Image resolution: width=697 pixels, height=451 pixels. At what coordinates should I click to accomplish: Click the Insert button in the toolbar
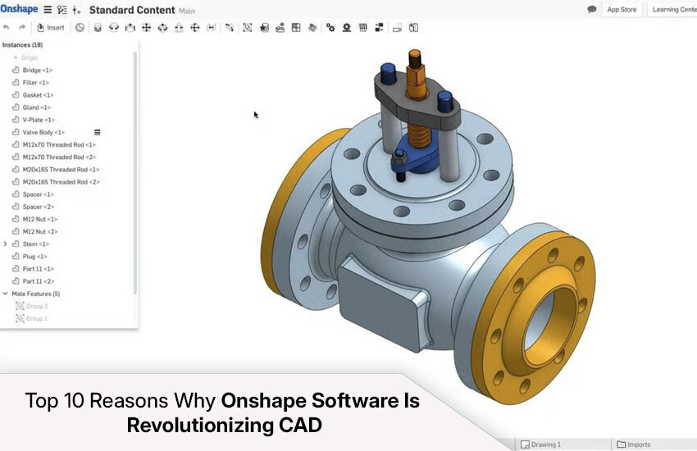(50, 28)
